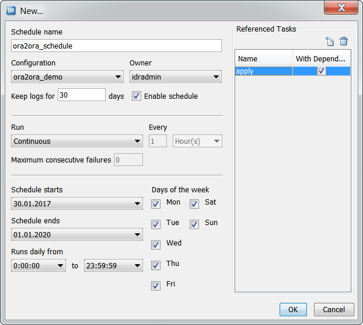This screenshot has width=363, height=325.
Task: Uncheck the Sat day checkbox
Action: point(194,204)
